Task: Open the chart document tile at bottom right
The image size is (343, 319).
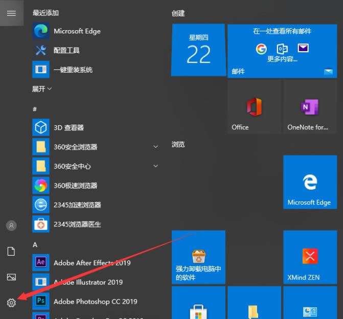Action: click(310, 303)
